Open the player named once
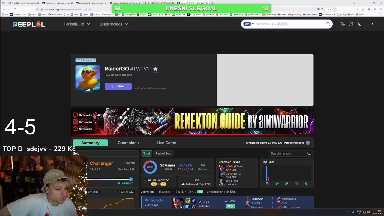Viewport: 384px width, 216px height. (284, 203)
